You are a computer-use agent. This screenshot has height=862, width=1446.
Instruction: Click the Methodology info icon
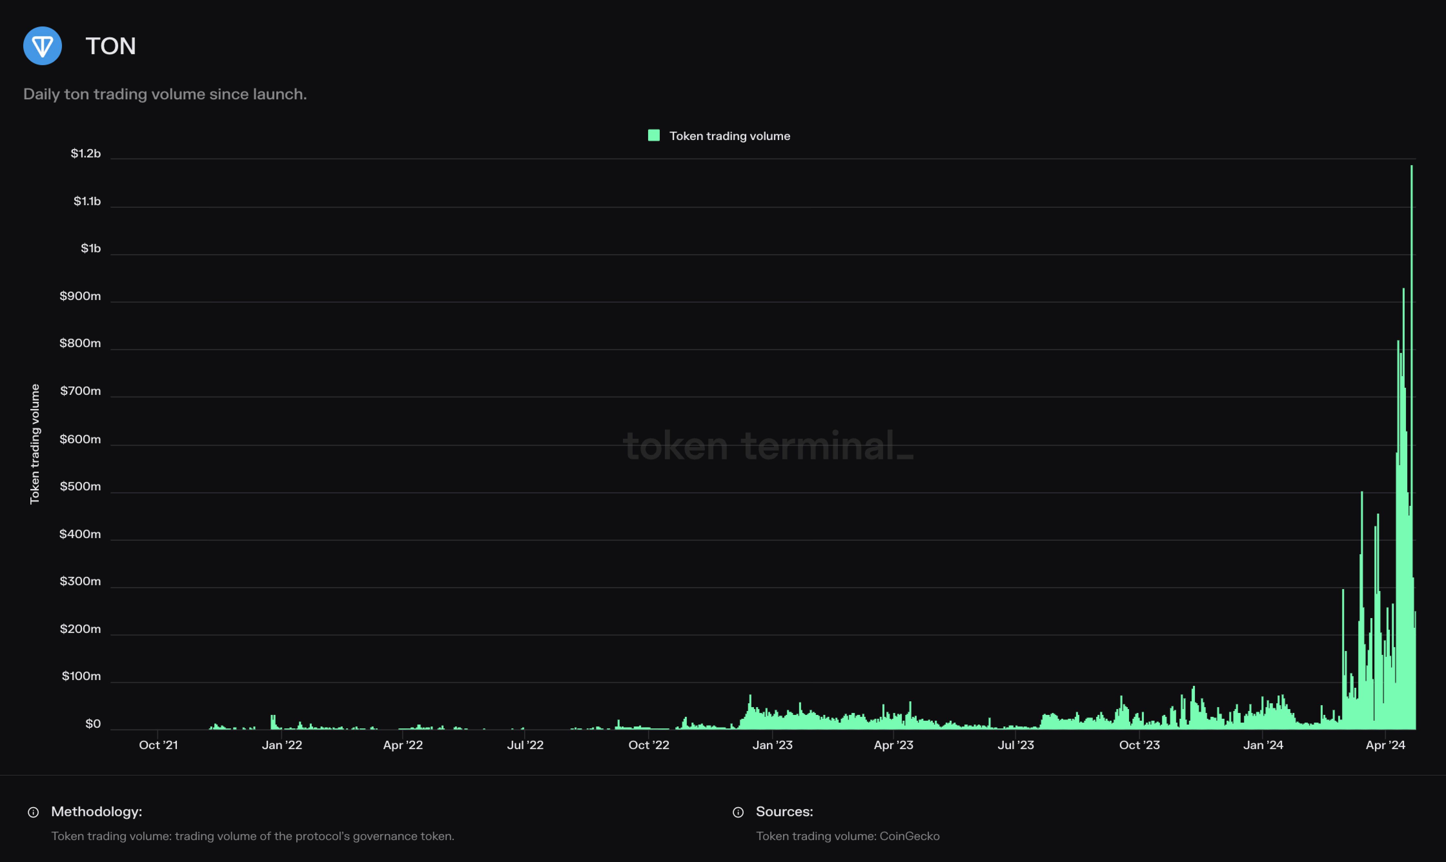(x=33, y=812)
